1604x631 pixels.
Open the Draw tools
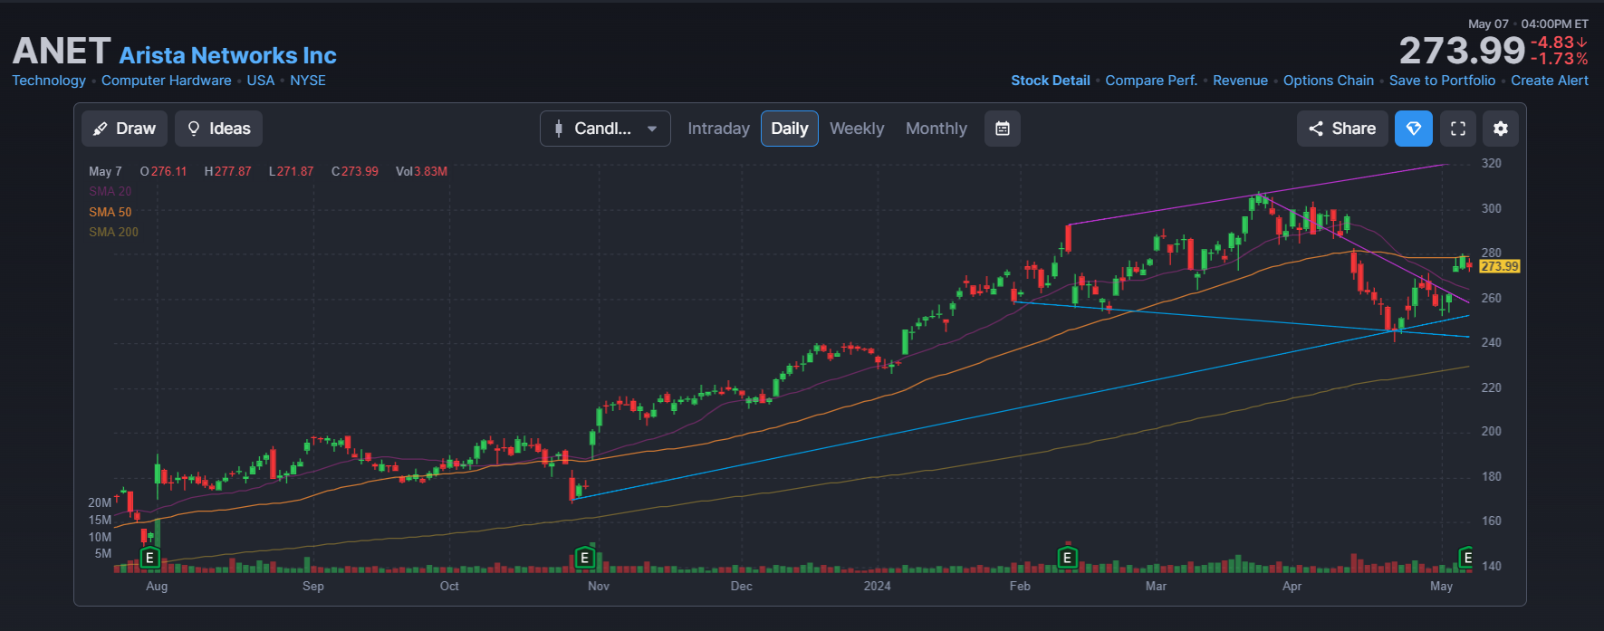click(125, 129)
